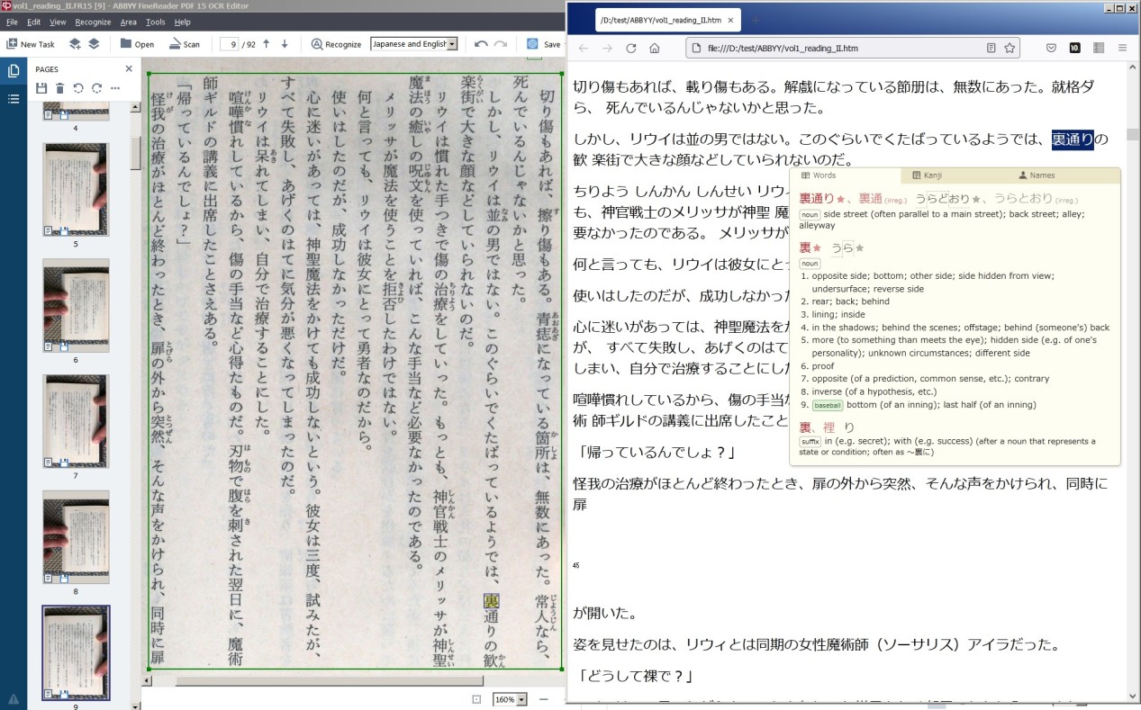Undo the last action in FineReader
Screen dimensions: 1141x710
tap(481, 44)
